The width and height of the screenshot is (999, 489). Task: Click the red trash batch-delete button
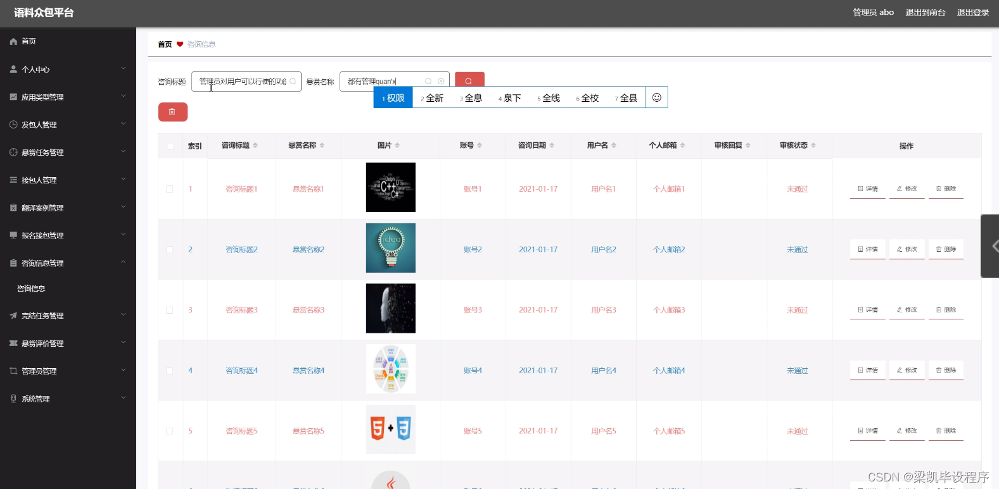point(172,112)
